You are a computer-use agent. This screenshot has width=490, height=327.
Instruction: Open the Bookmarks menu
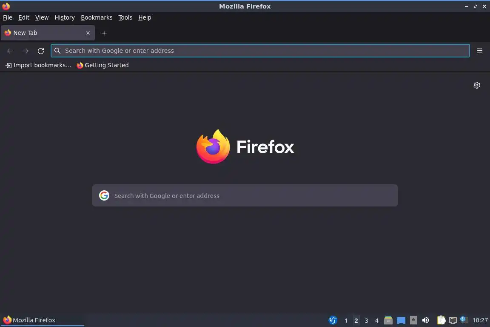97,17
